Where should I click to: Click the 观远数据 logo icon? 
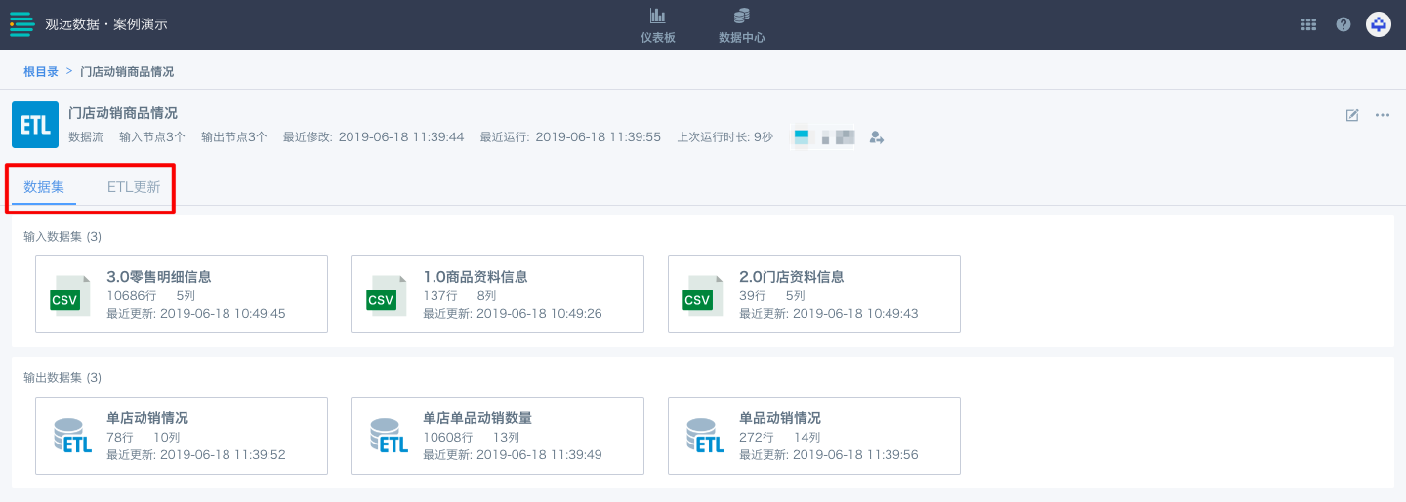point(21,24)
